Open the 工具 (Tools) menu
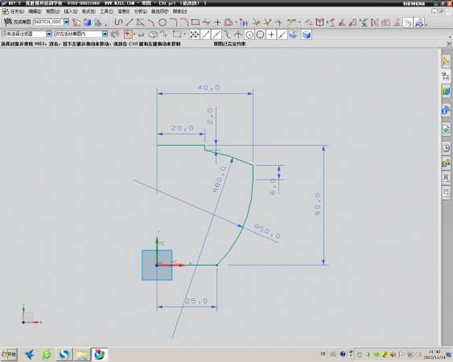The width and height of the screenshot is (453, 362). pyautogui.click(x=106, y=11)
